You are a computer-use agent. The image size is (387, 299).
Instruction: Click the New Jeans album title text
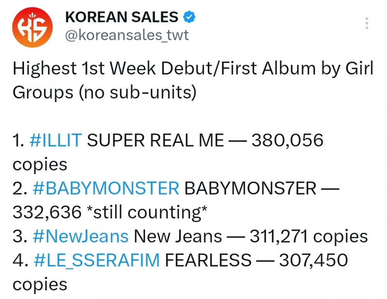(x=178, y=236)
